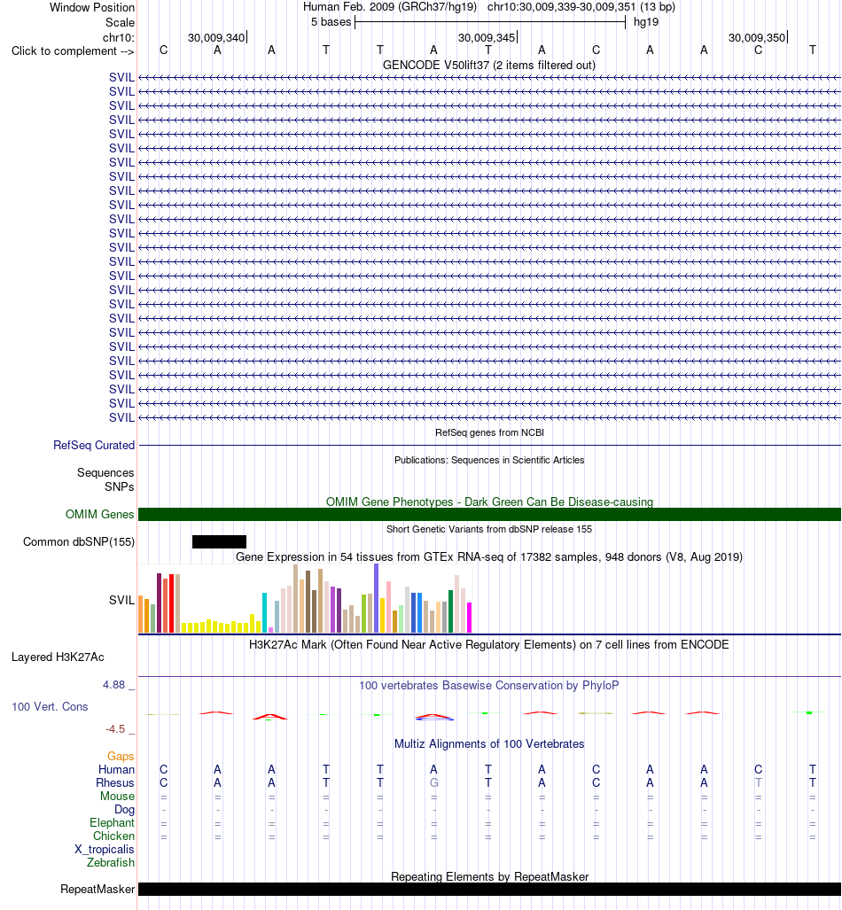This screenshot has width=842, height=910.
Task: Click the Zebrafish species label
Action: pyautogui.click(x=110, y=863)
